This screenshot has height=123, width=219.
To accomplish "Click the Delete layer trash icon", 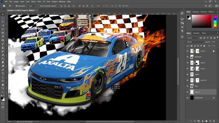I will pos(214,121).
